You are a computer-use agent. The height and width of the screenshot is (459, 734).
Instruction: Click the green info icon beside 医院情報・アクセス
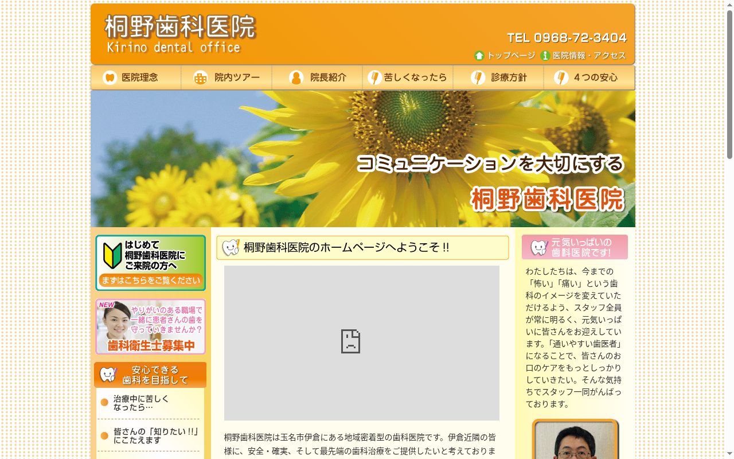[545, 56]
